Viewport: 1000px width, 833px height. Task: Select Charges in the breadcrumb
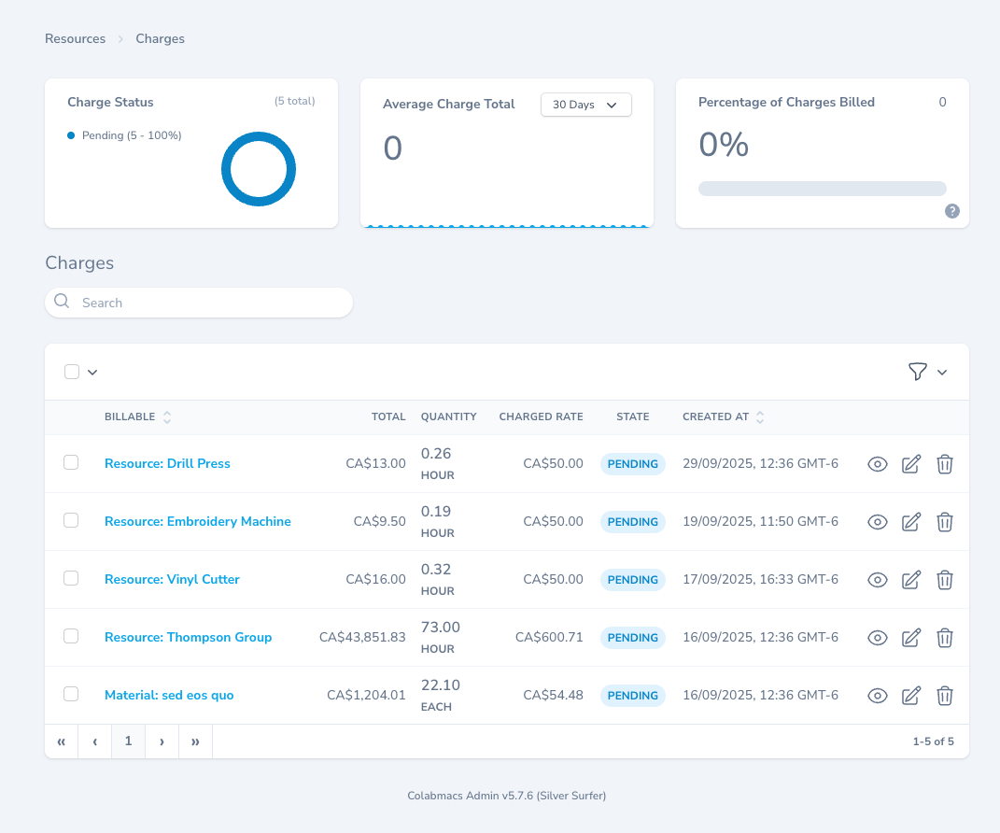click(x=160, y=38)
